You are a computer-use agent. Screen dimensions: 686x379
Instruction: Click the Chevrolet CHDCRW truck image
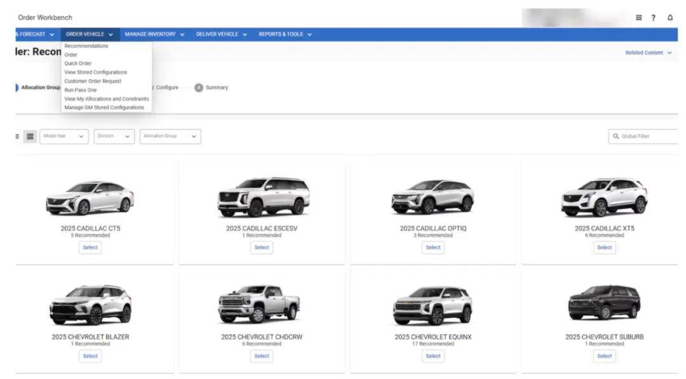tap(259, 304)
